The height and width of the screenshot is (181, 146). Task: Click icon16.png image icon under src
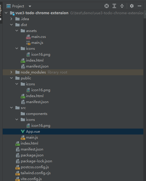28,126
